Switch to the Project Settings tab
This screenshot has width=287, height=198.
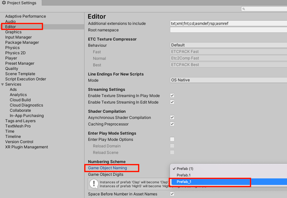[x=21, y=3]
